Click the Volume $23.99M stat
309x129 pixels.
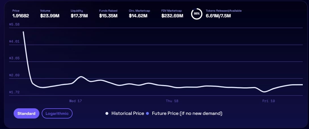(50, 16)
